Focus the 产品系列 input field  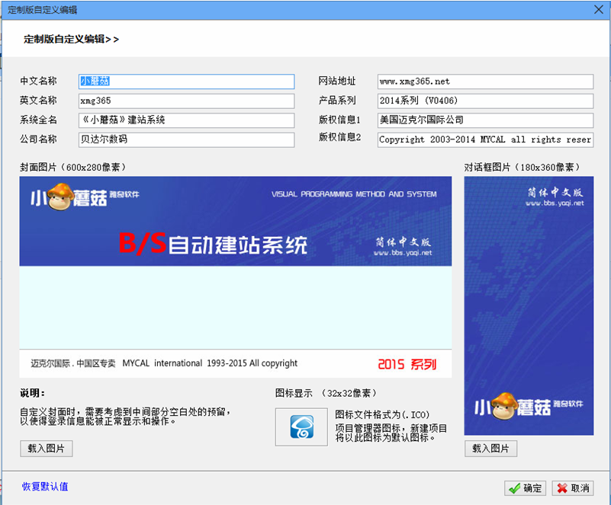pos(485,101)
